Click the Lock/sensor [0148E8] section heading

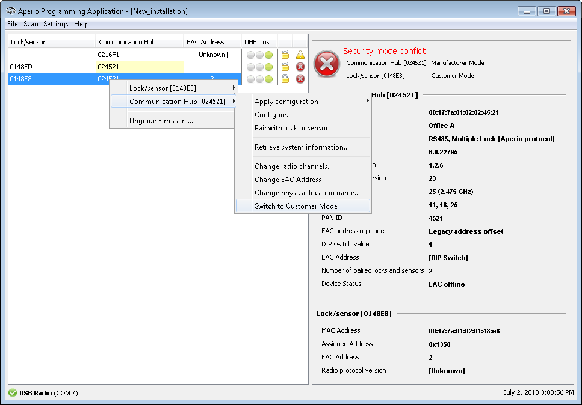pos(354,314)
